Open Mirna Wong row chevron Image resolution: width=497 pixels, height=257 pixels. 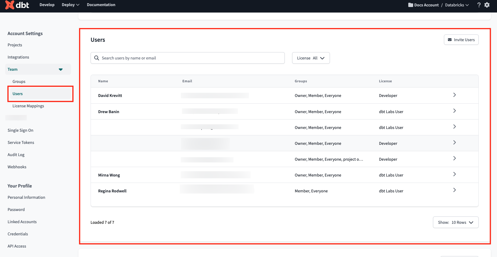454,174
